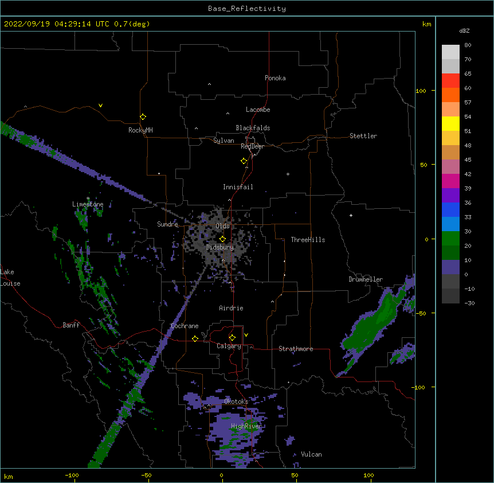Viewport: 494px width, 483px height.
Task: Select the slate purple 0-10 dBZ band
Action: pos(450,267)
